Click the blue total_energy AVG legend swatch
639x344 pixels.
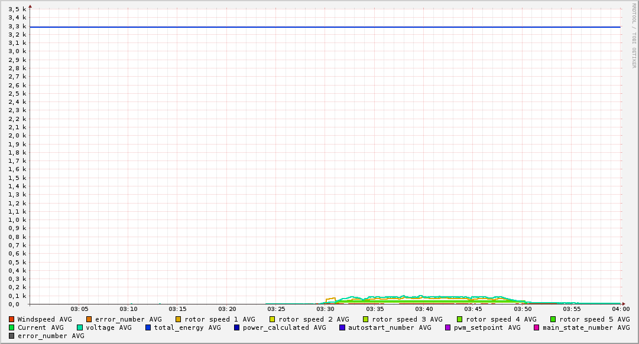pyautogui.click(x=148, y=327)
